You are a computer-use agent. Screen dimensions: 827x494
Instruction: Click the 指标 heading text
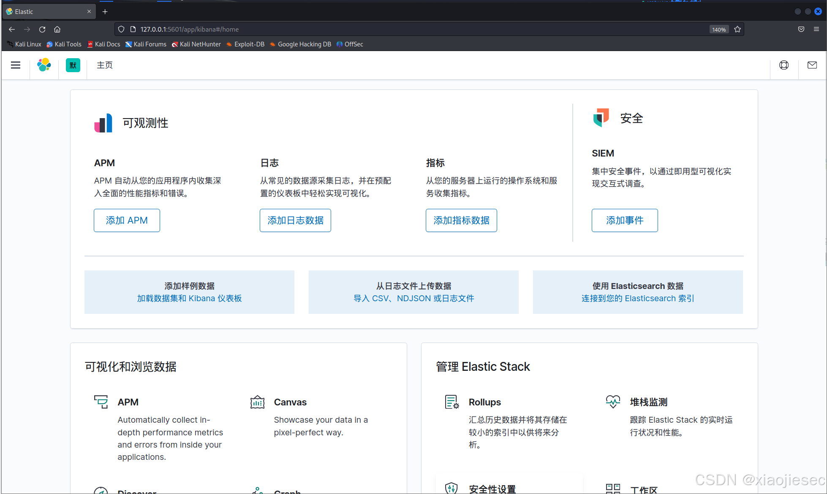pyautogui.click(x=435, y=163)
